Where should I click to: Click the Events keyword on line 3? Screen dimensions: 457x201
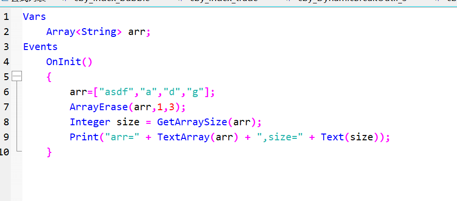[40, 47]
